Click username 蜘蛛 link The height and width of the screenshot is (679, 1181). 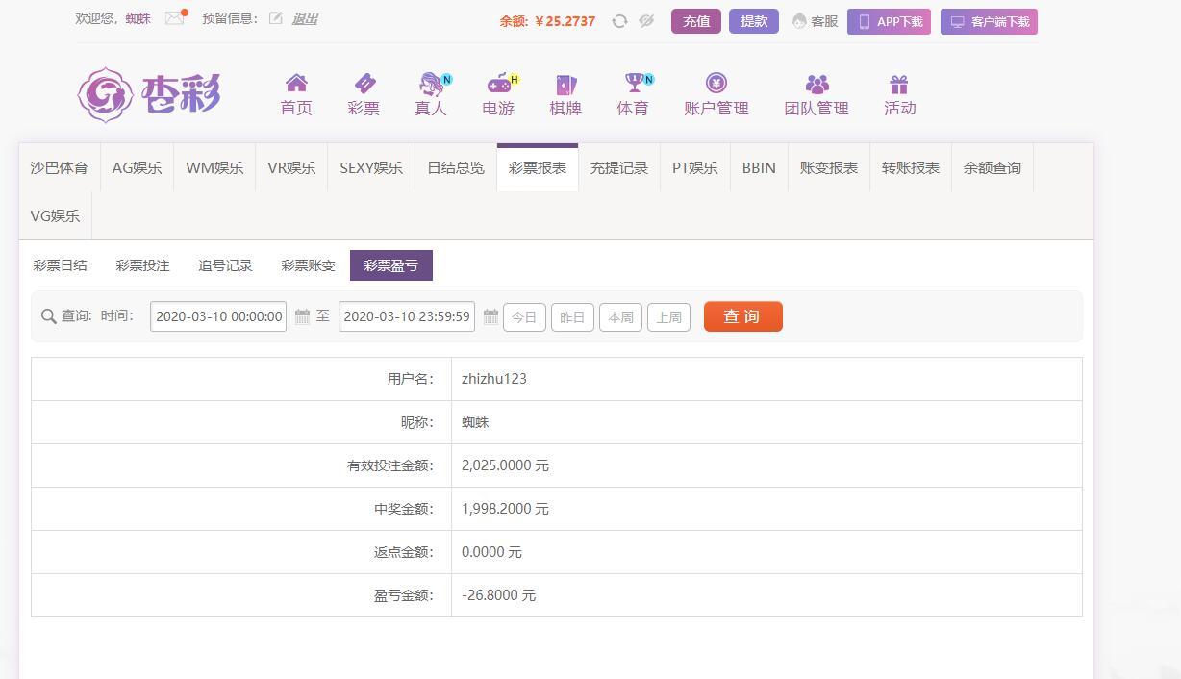[x=138, y=18]
